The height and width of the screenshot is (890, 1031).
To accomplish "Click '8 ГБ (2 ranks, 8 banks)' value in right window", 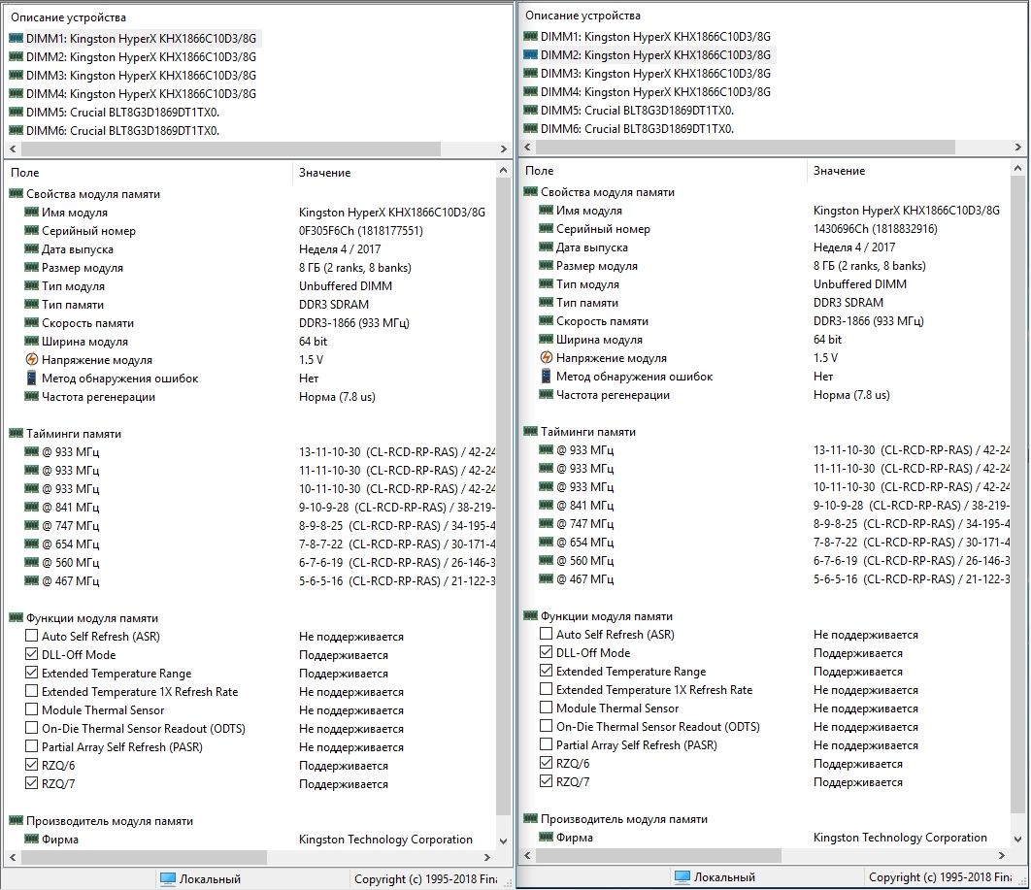I will pyautogui.click(x=869, y=266).
